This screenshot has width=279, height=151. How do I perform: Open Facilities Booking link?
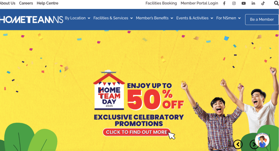coord(161,3)
